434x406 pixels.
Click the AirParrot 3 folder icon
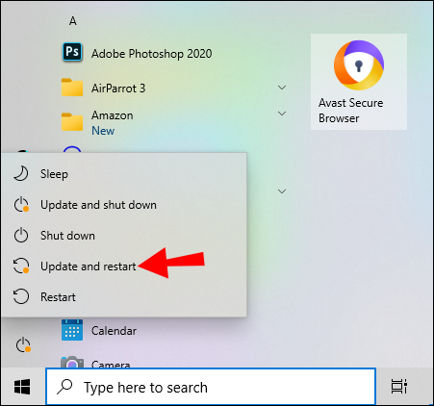point(72,88)
